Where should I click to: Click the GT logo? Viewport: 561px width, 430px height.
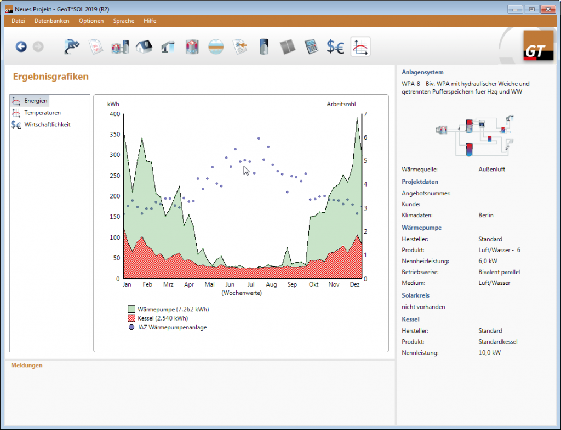click(538, 46)
